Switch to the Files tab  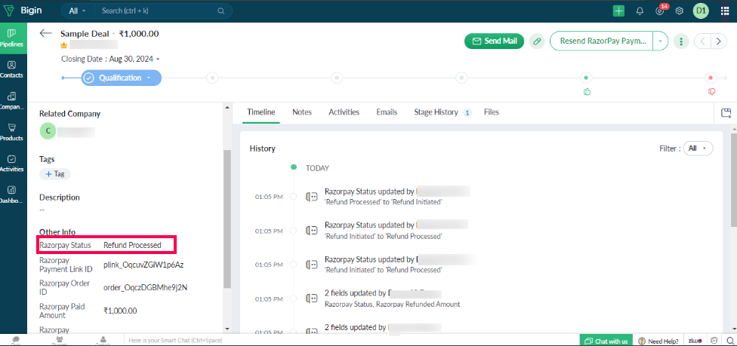[x=491, y=112]
